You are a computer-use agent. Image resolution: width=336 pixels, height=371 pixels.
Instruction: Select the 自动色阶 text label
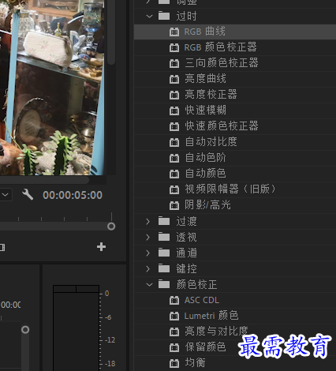coord(205,158)
